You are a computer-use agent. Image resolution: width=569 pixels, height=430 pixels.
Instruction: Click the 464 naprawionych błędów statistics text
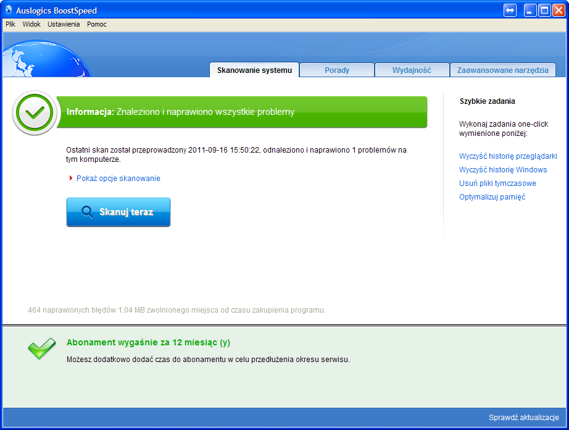click(x=177, y=310)
